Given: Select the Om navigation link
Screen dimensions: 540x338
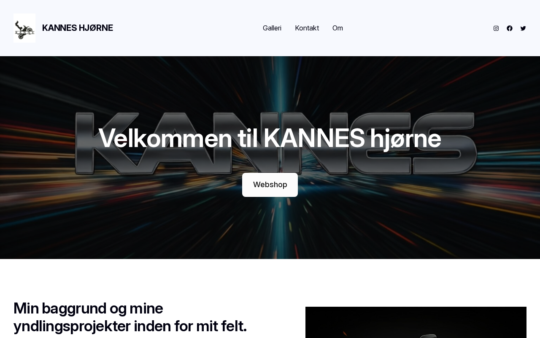Looking at the screenshot, I should pyautogui.click(x=337, y=28).
